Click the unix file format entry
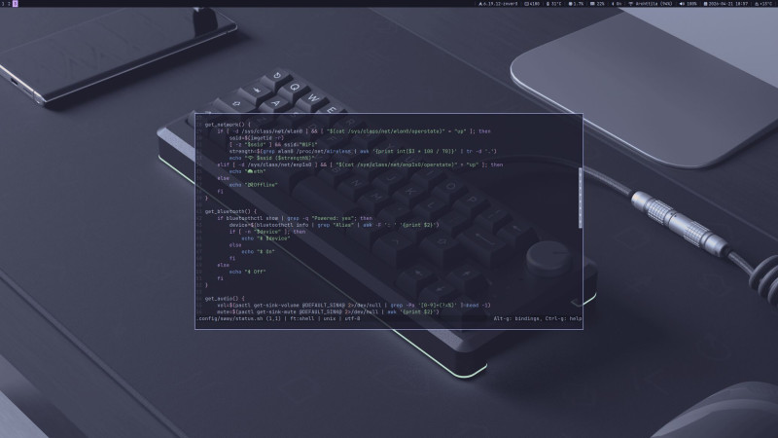Viewport: 778px width, 438px height. 330,319
